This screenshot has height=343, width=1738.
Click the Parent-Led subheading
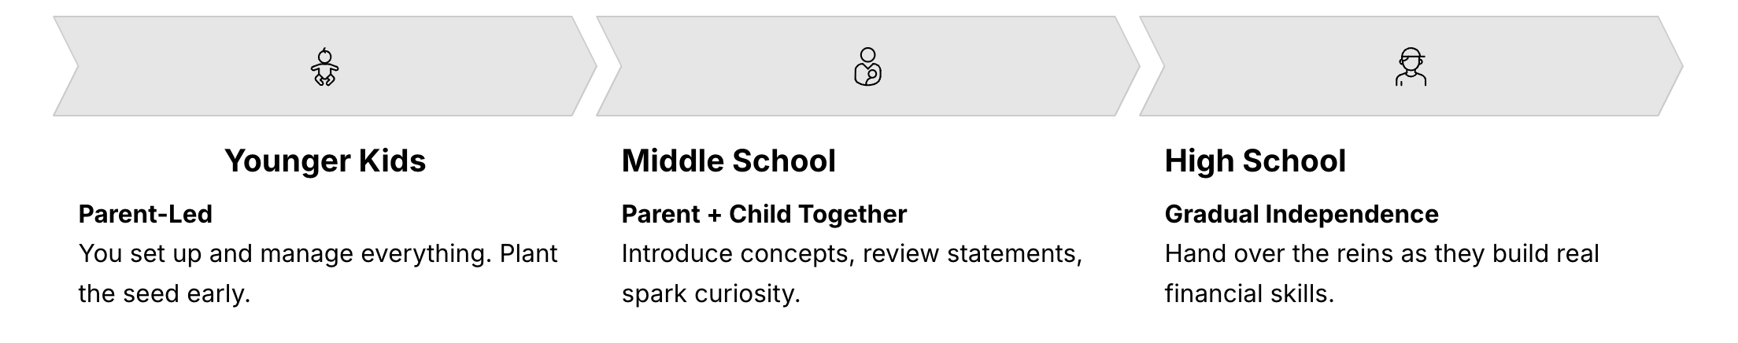(145, 214)
